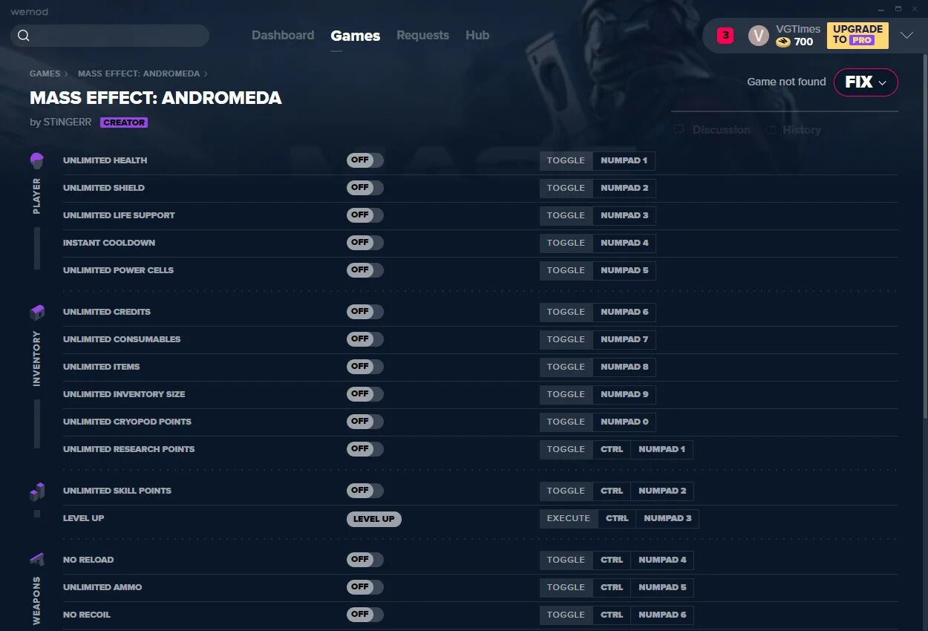Click the Upgrade to Pro button
Image resolution: width=928 pixels, height=631 pixels.
tap(857, 35)
